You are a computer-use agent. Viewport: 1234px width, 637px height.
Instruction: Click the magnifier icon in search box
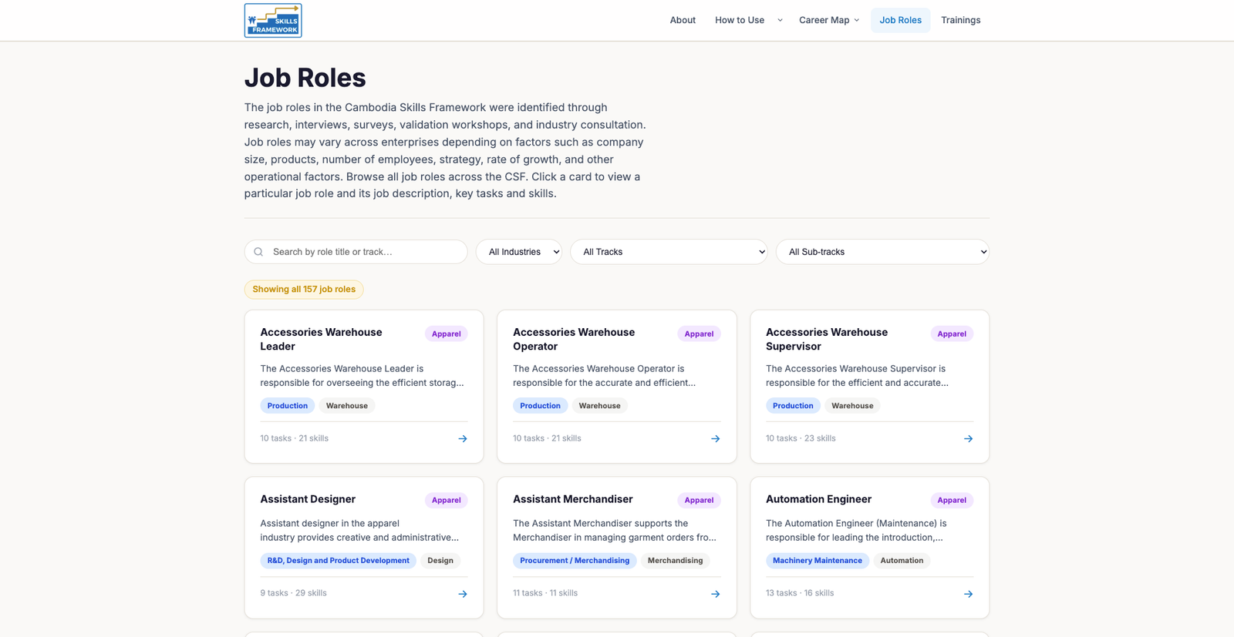[259, 252]
